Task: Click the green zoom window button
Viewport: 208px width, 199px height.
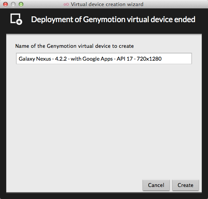Action: tap(21, 4)
